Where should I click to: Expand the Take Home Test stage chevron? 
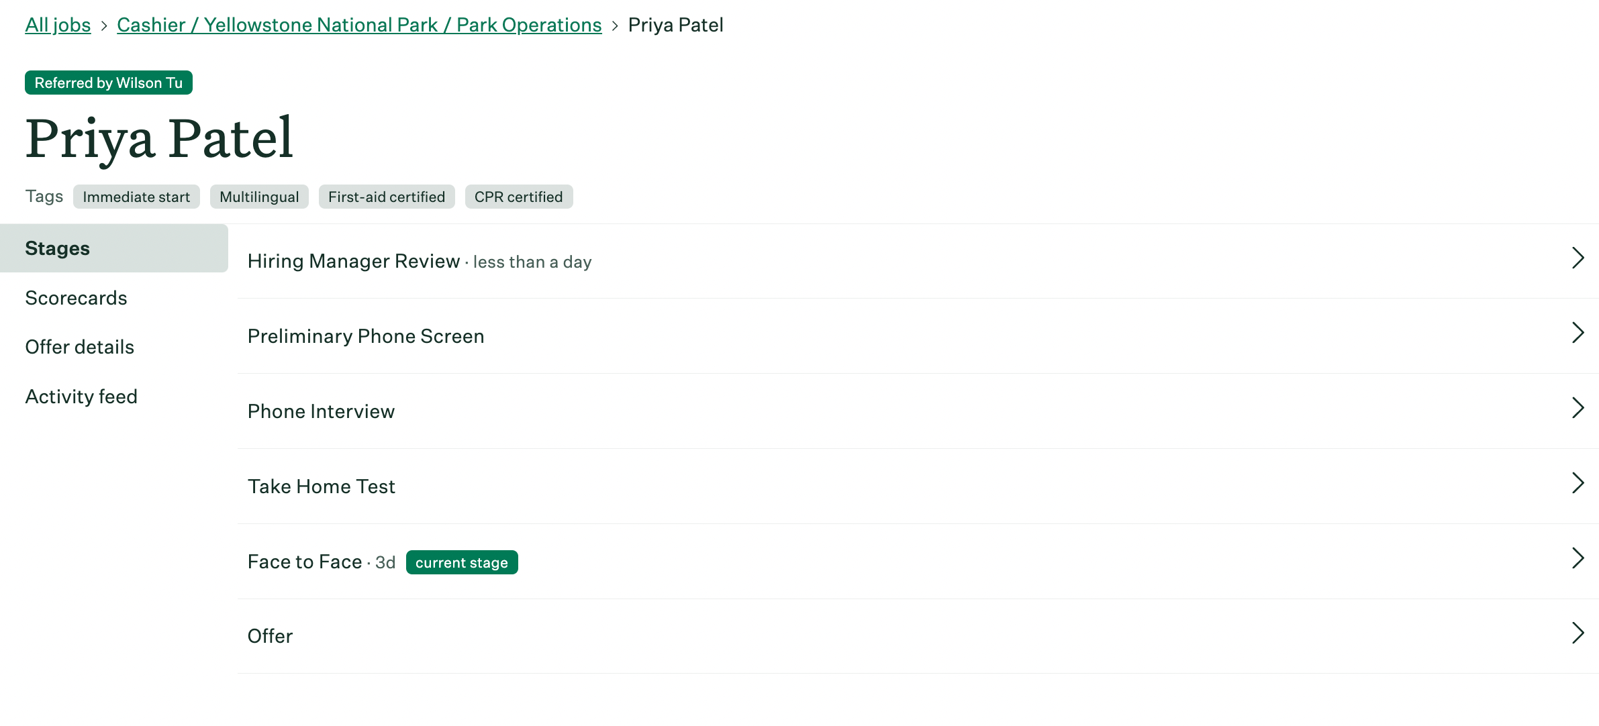(1577, 484)
